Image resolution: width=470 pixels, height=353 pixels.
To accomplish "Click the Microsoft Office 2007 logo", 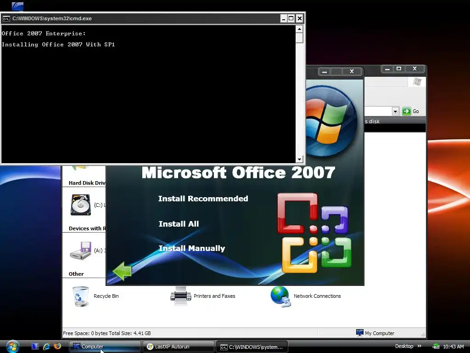I will [x=314, y=233].
